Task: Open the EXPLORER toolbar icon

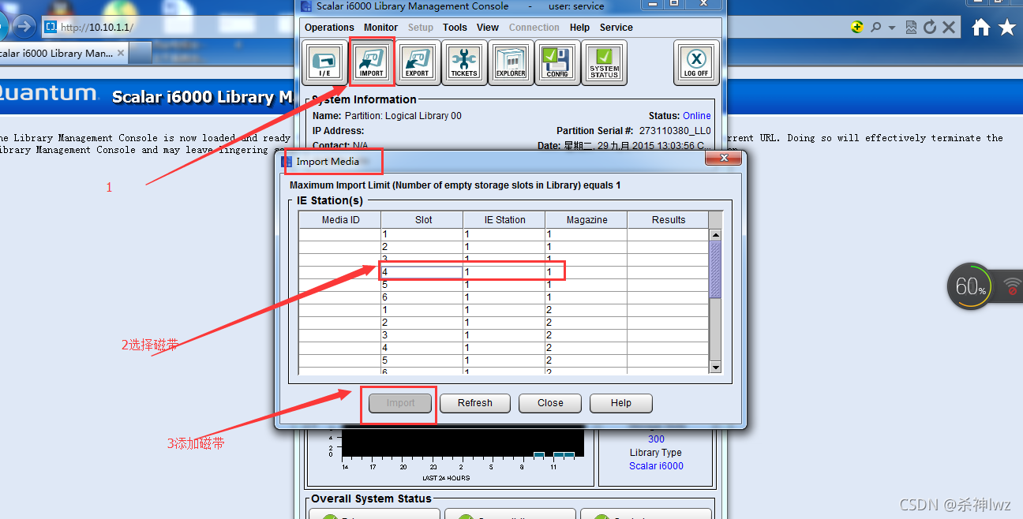Action: pos(511,62)
